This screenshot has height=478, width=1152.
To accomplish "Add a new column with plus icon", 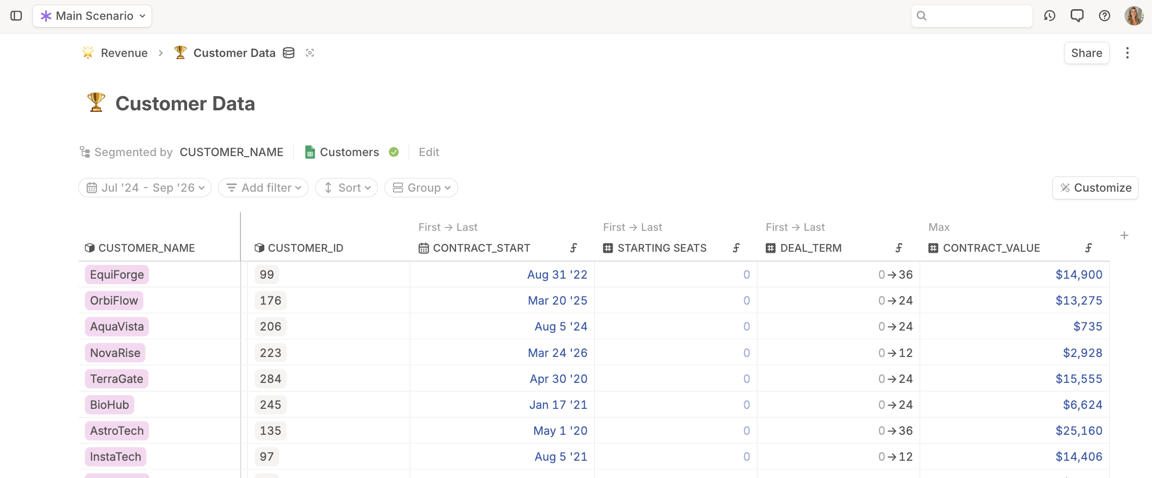I will pos(1125,235).
